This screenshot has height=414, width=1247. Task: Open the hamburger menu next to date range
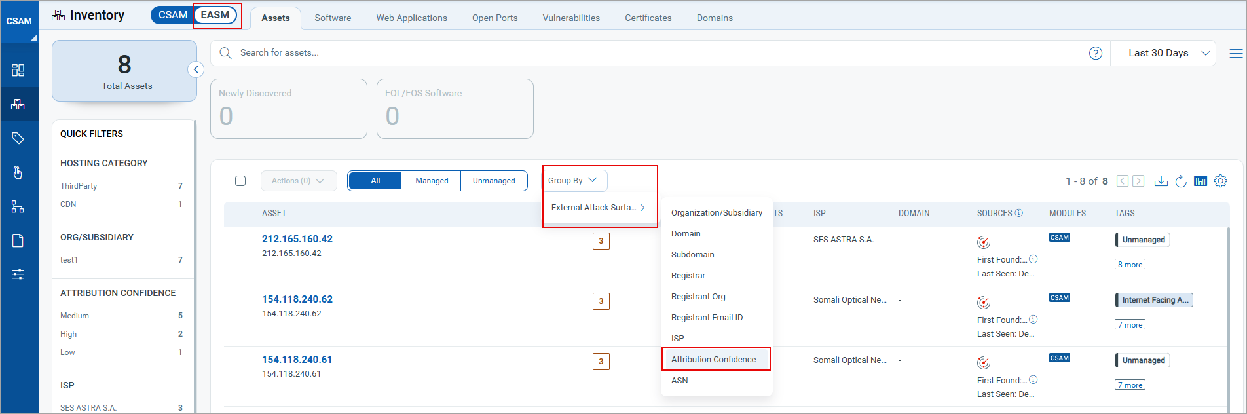[1236, 53]
